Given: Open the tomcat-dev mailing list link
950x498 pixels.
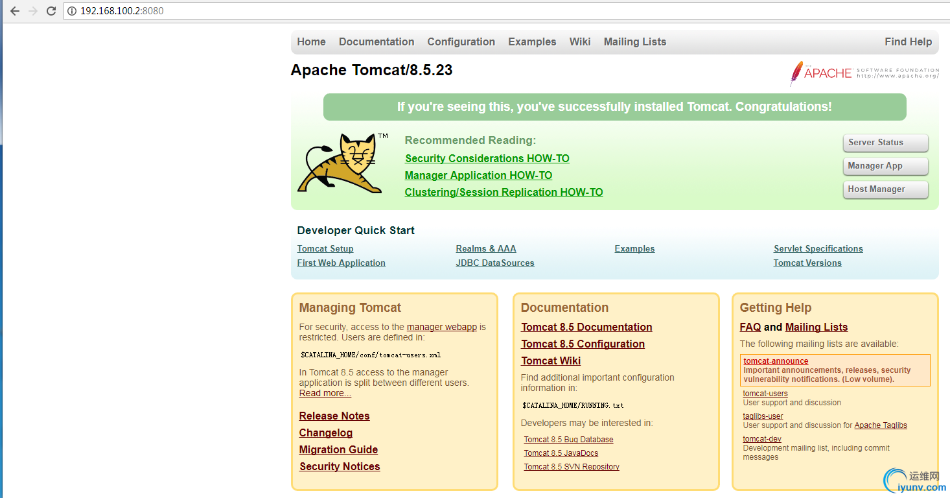Looking at the screenshot, I should 762,438.
